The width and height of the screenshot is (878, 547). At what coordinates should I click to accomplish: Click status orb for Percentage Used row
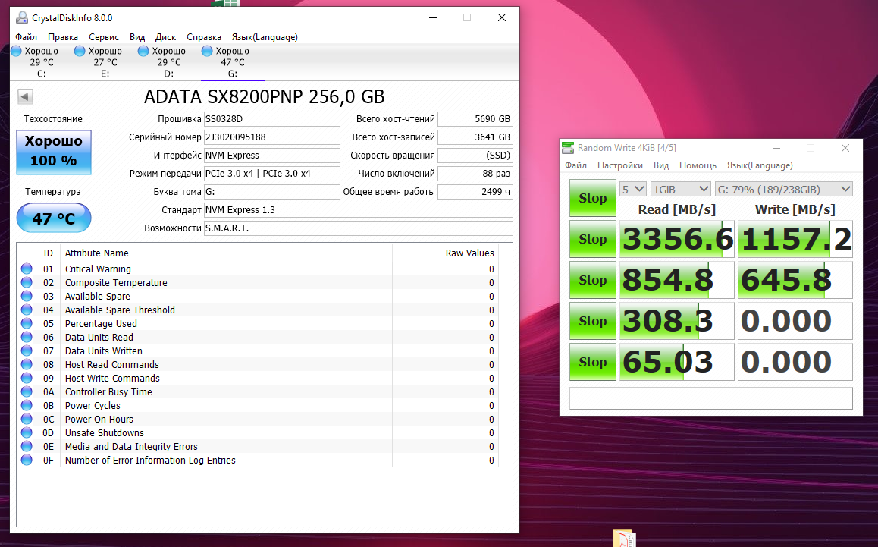coord(27,323)
